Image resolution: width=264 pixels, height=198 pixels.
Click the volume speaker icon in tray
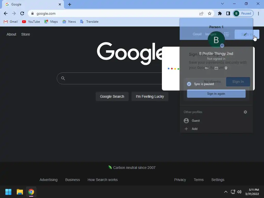[x=239, y=192]
